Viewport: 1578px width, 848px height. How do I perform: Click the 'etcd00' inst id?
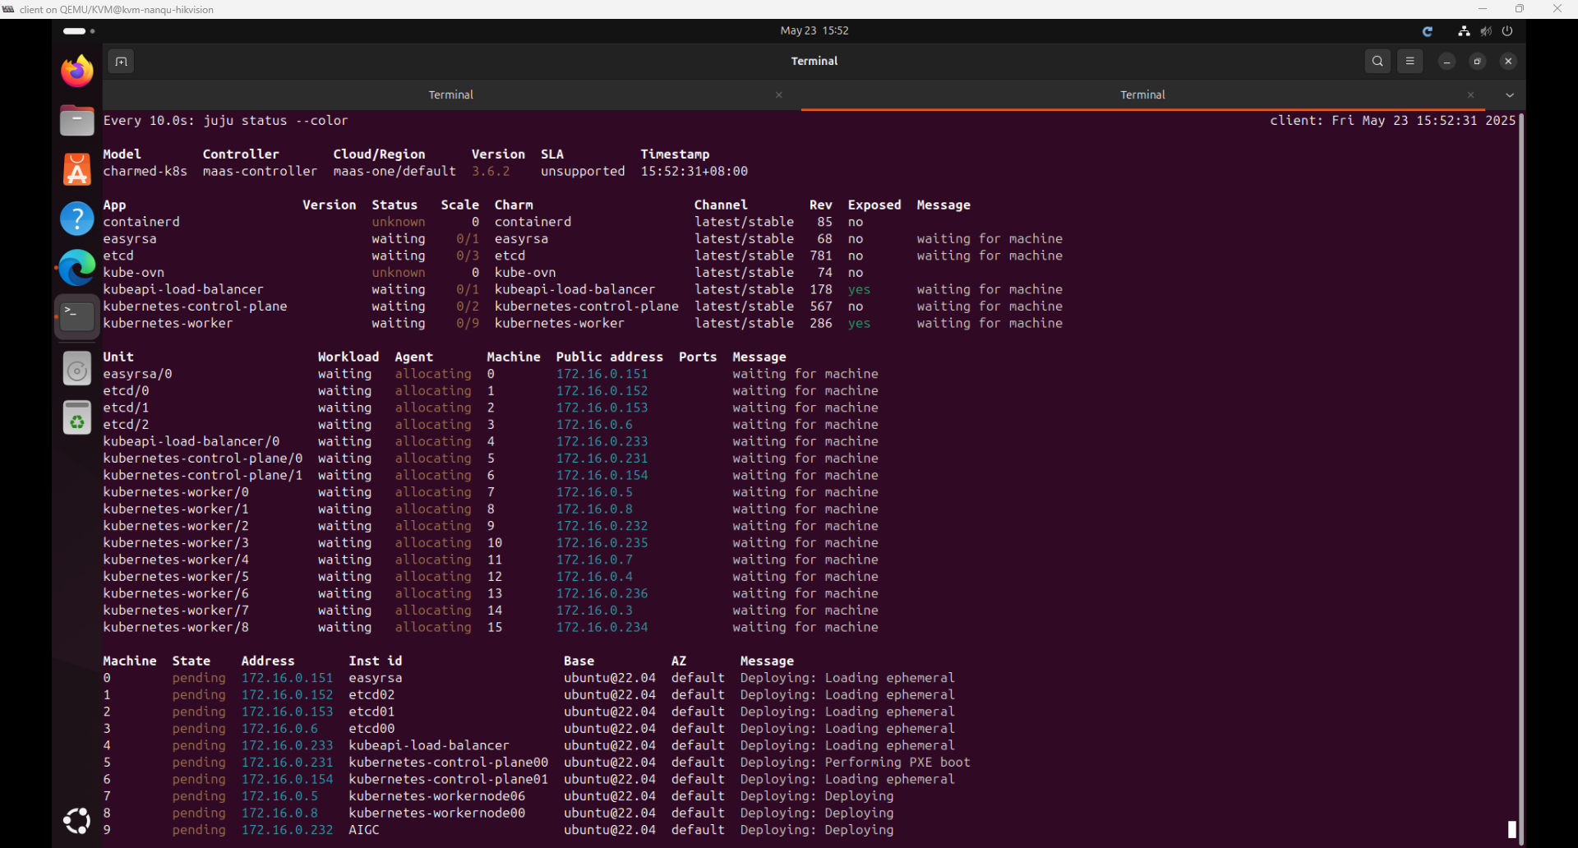pos(371,729)
